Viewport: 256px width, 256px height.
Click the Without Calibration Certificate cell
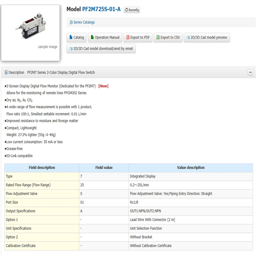tap(191, 246)
